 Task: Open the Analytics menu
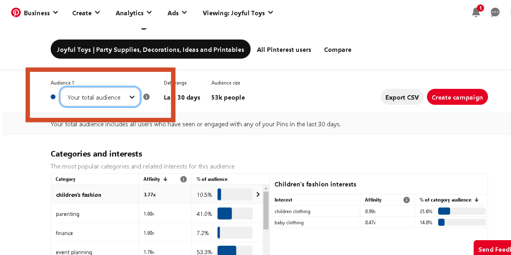click(x=134, y=13)
